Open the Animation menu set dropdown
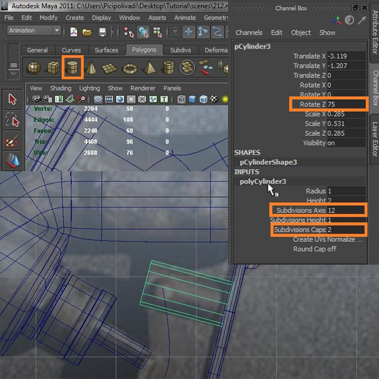The width and height of the screenshot is (379, 379). pos(57,30)
